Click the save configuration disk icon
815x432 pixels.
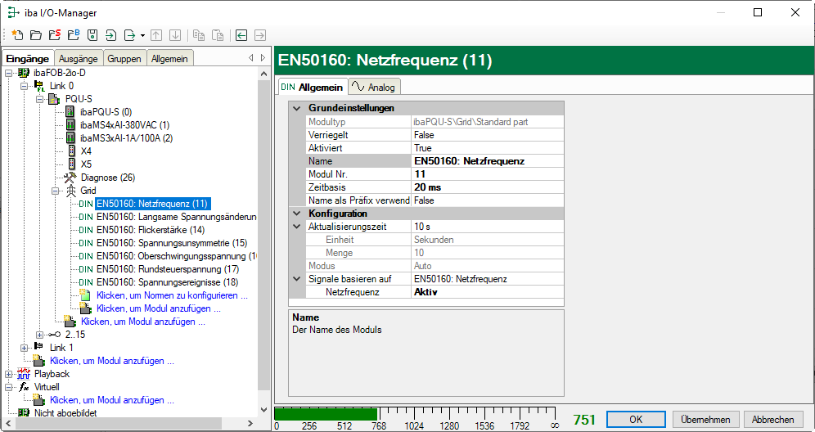(x=92, y=35)
